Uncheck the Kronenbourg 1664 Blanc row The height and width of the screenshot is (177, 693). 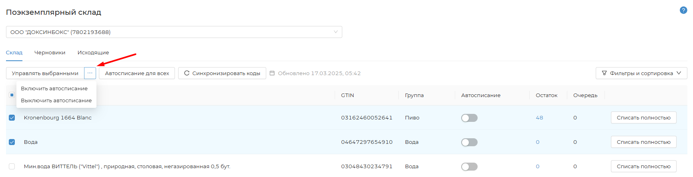[x=12, y=118]
